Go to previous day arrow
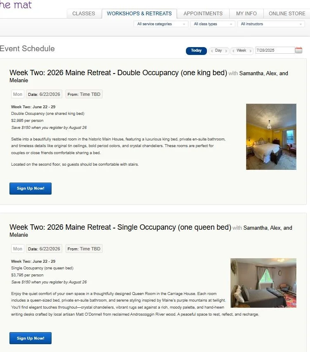310x352 pixels. [x=211, y=51]
